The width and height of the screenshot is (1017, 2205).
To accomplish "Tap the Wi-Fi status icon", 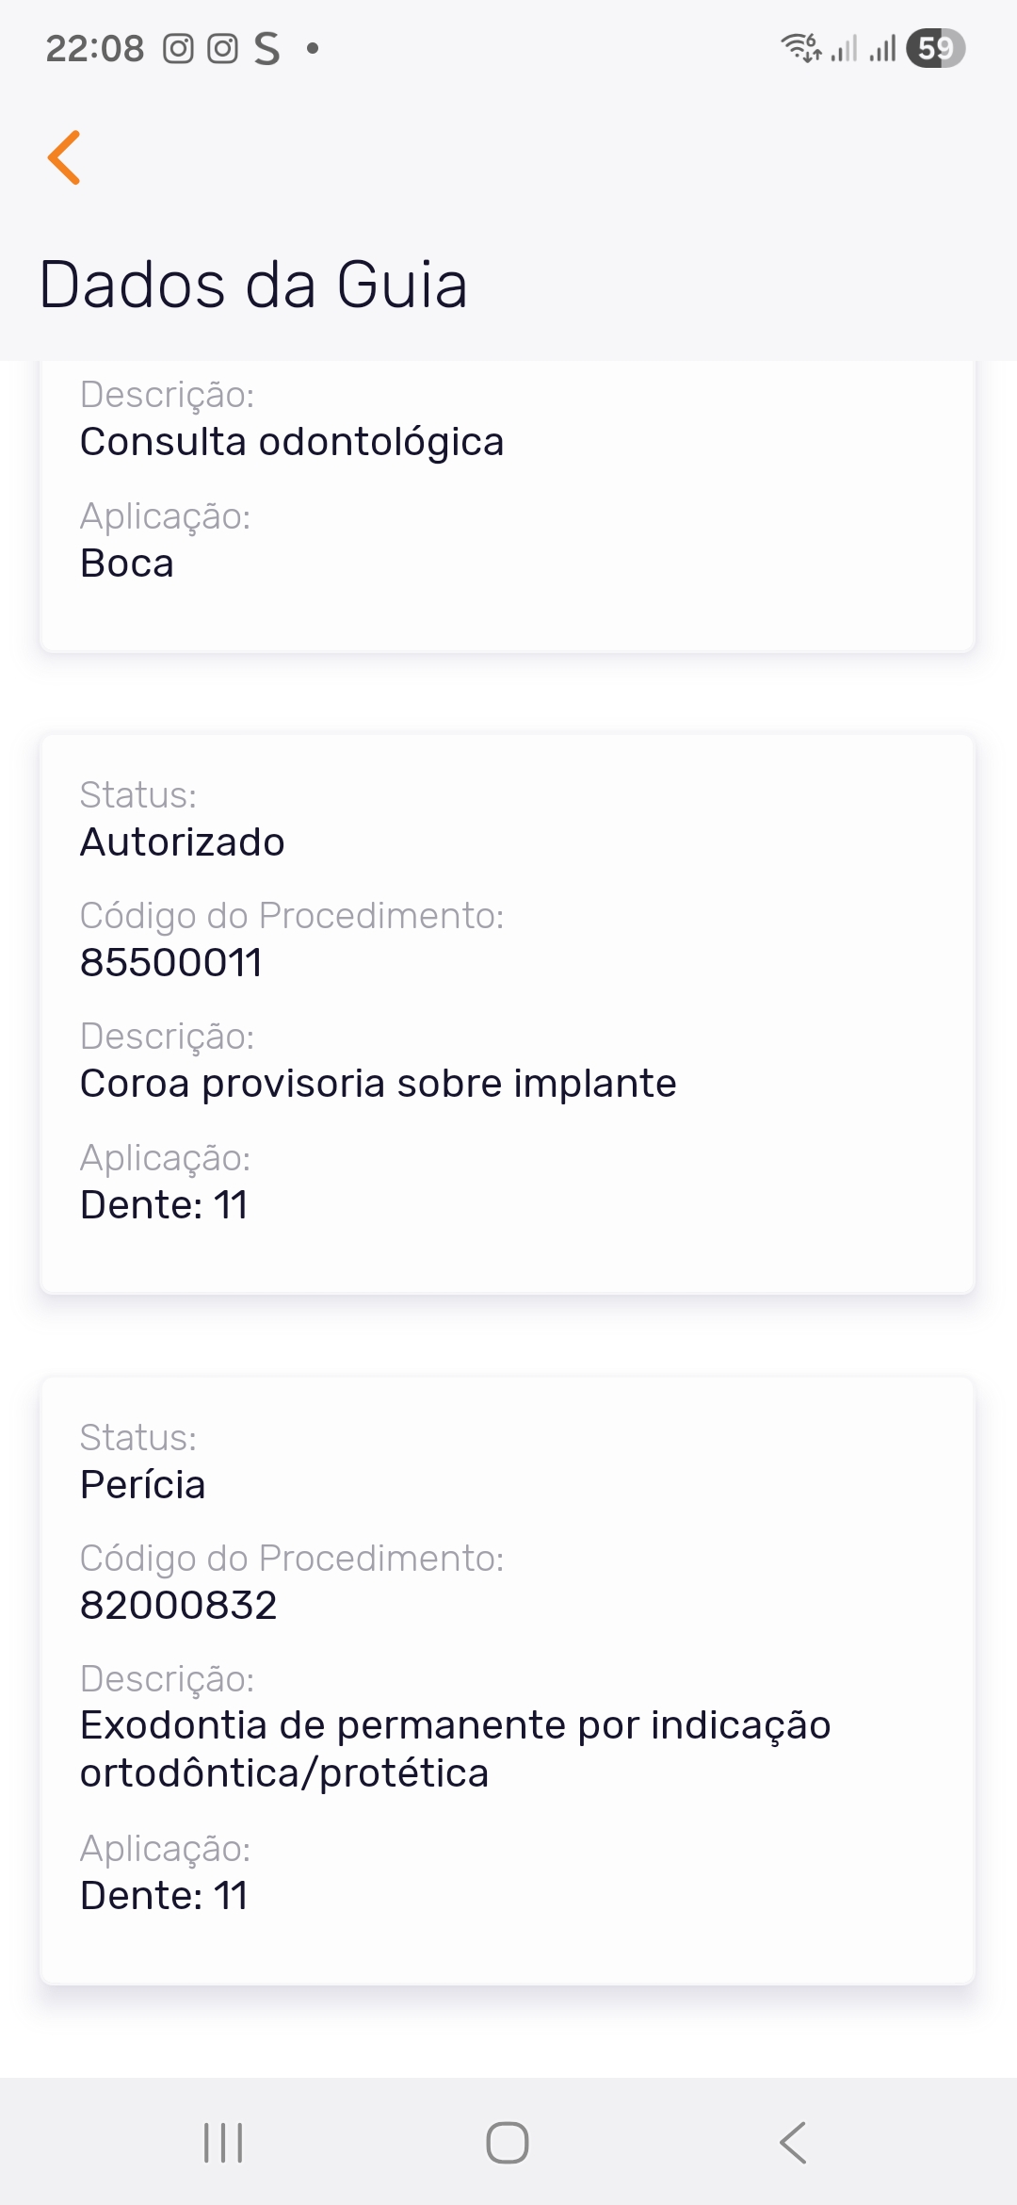I will 800,47.
